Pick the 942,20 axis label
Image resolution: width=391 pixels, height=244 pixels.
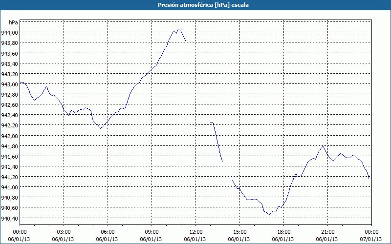(x=9, y=125)
